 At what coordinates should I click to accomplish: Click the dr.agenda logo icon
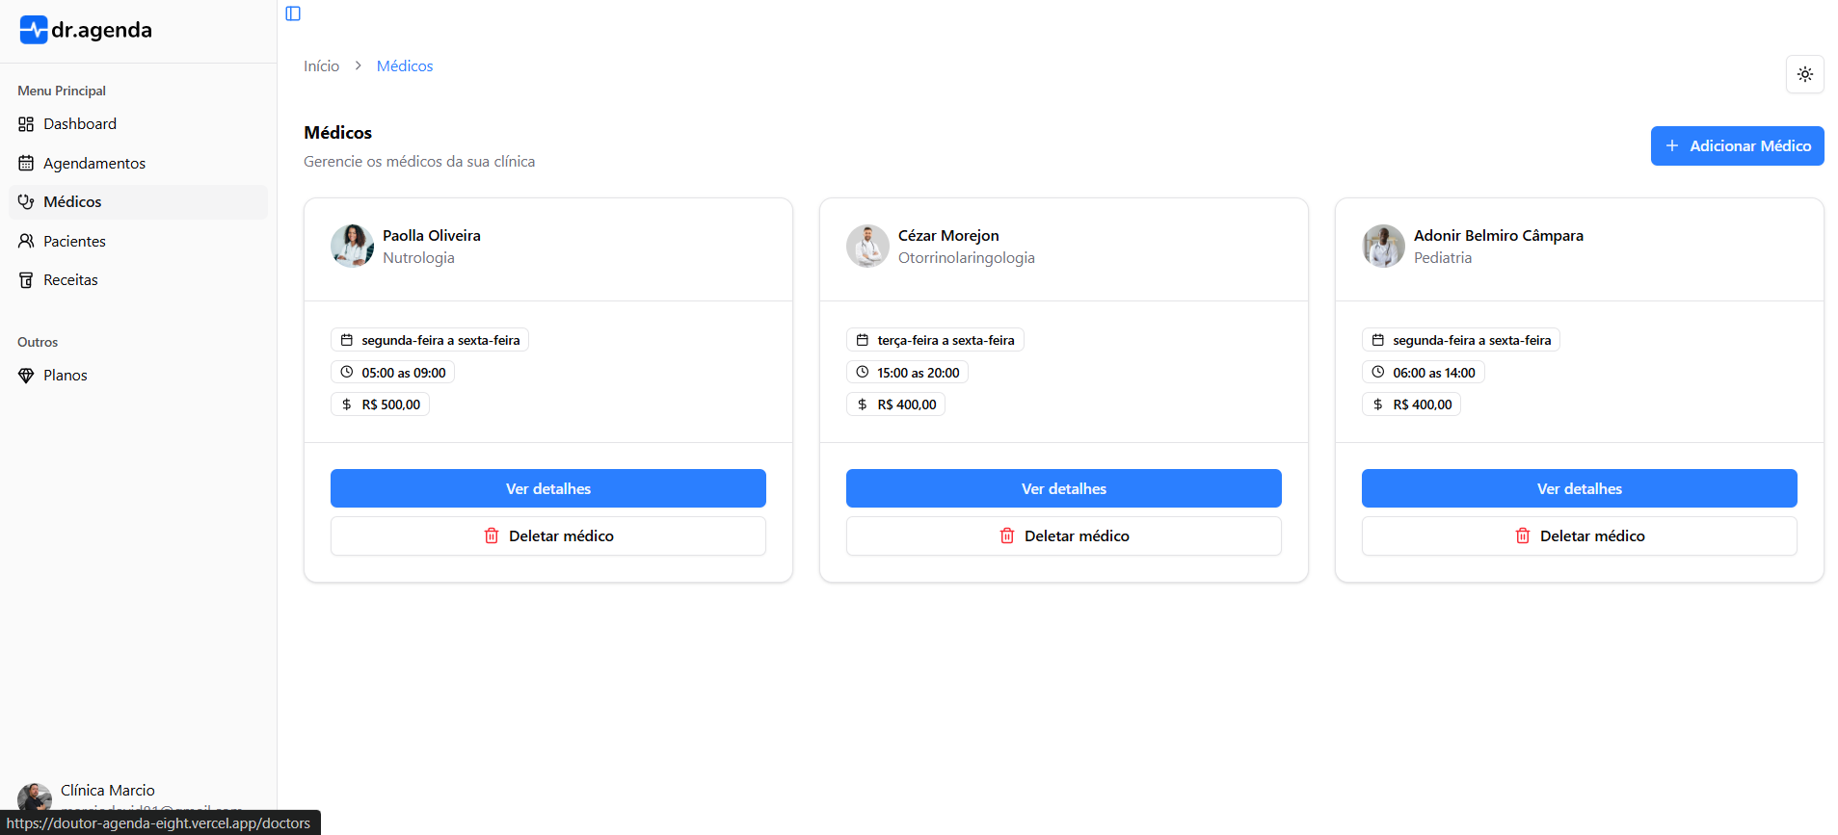coord(34,30)
